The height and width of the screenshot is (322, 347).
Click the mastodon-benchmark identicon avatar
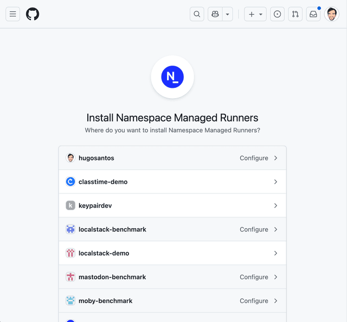[x=70, y=277]
